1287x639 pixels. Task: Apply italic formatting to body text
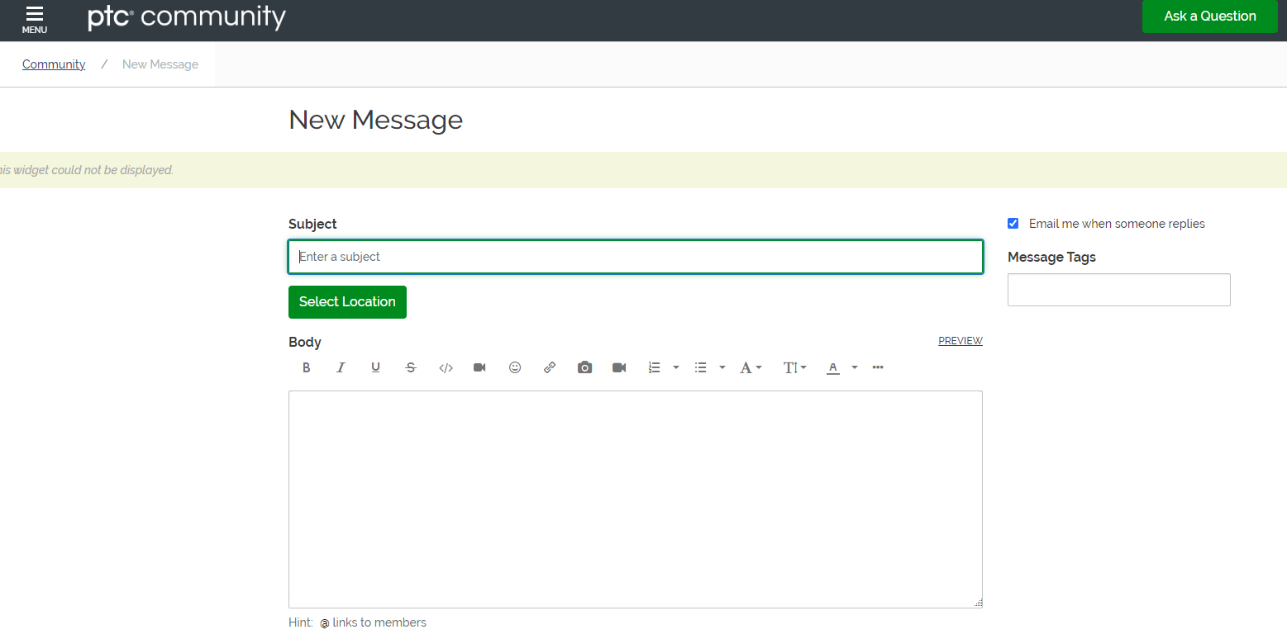click(341, 367)
